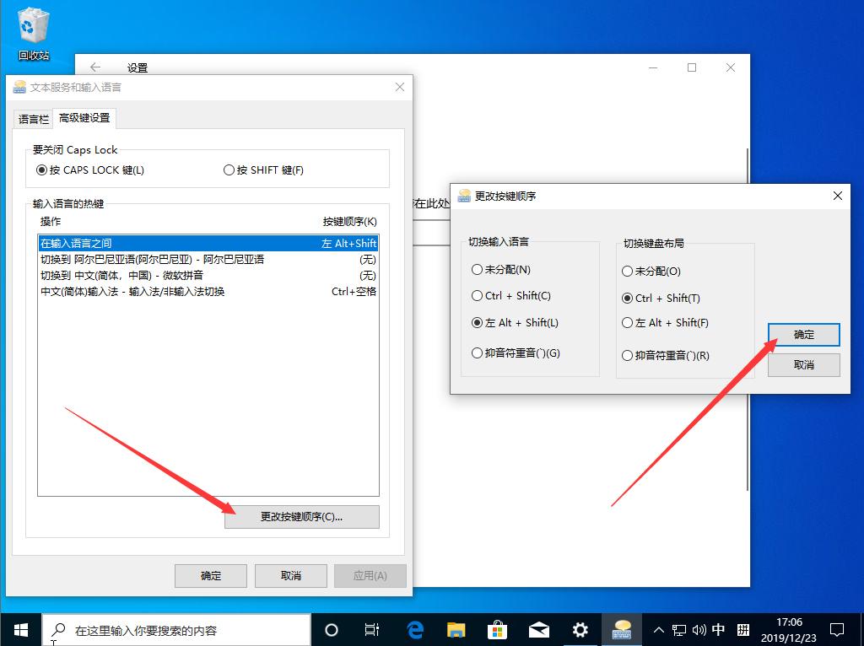Open the Mail app
The image size is (864, 646).
point(538,629)
